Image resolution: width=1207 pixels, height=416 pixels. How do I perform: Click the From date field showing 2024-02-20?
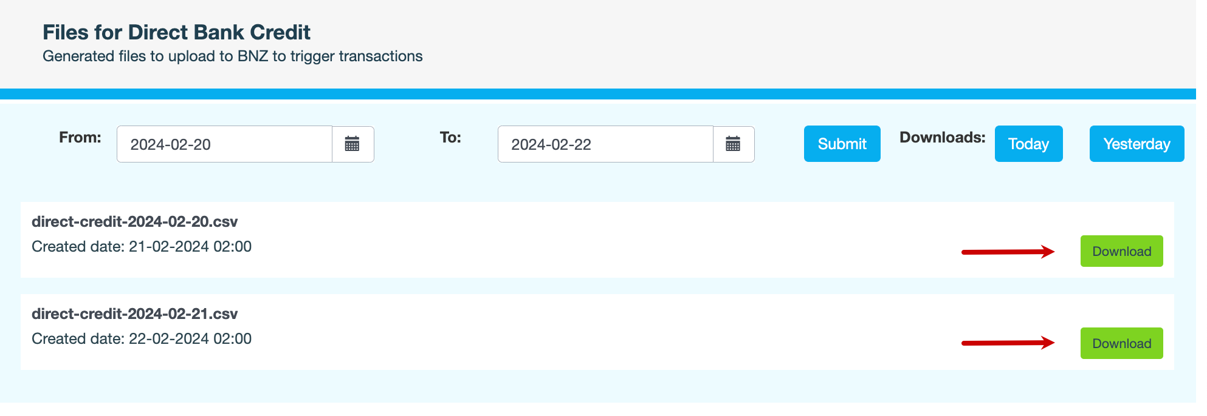coord(224,144)
